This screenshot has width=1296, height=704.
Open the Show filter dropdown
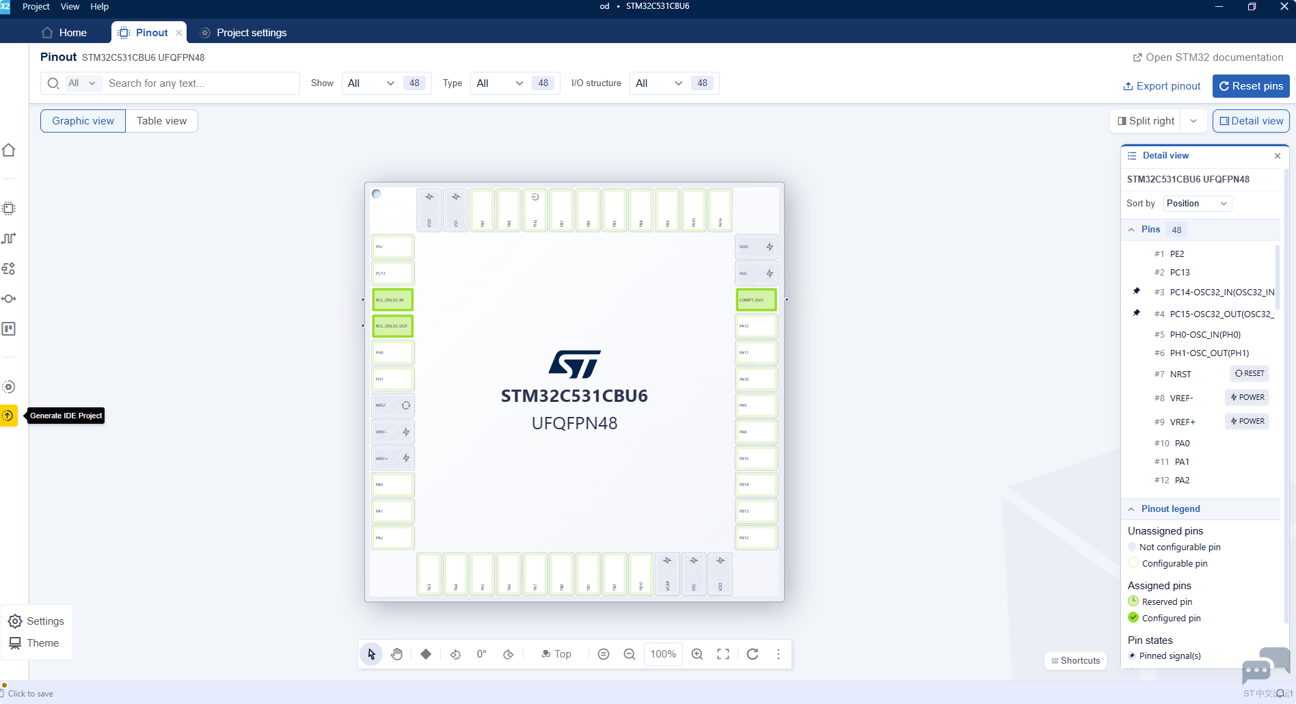point(370,83)
